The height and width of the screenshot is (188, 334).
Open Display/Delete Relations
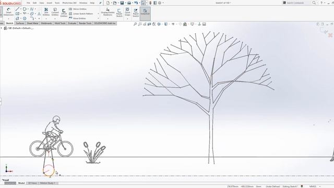click(x=108, y=12)
